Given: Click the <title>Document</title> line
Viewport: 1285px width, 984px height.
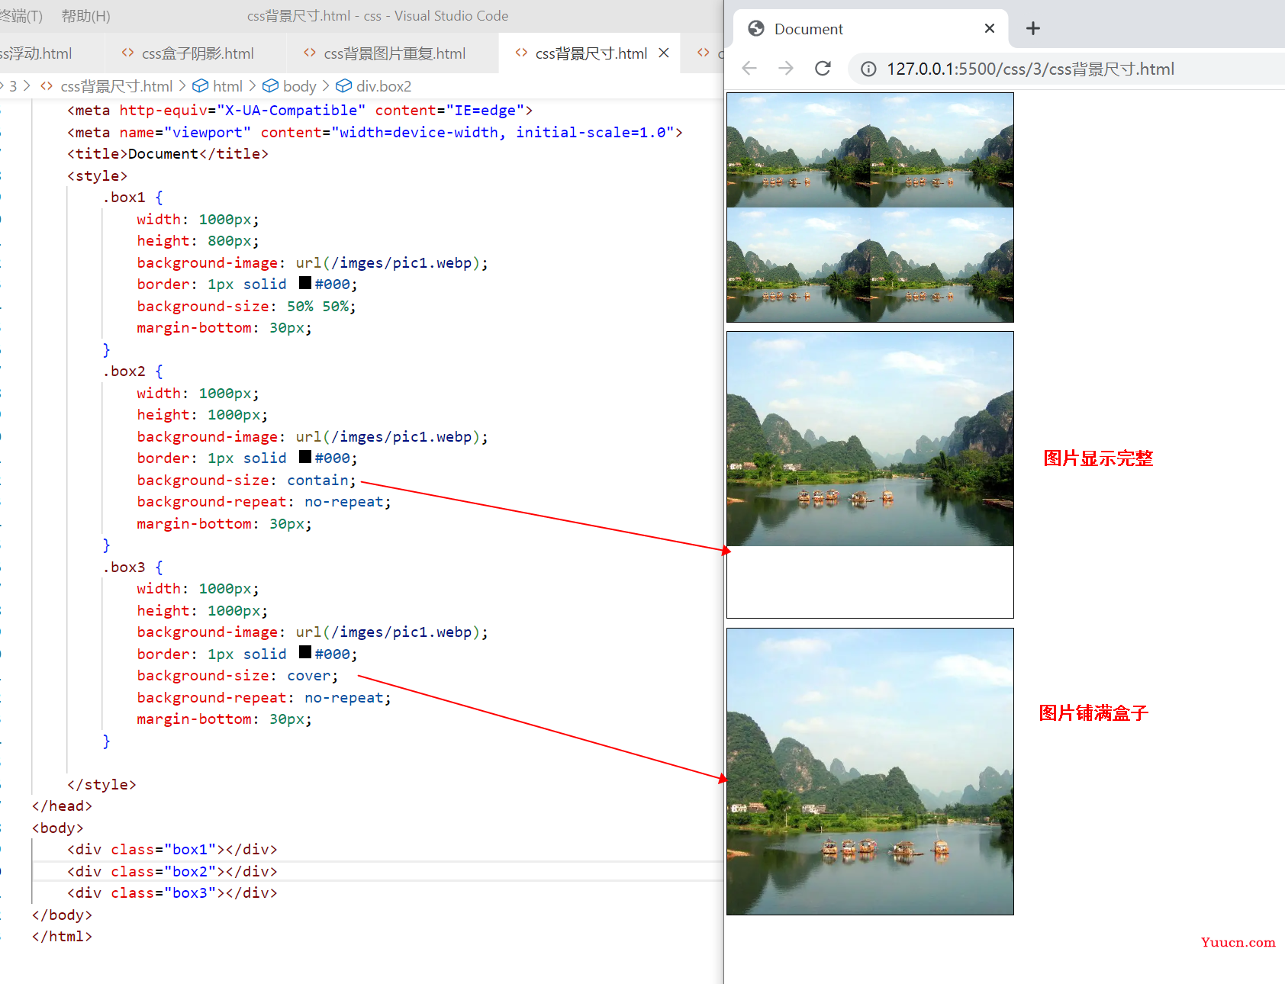Looking at the screenshot, I should (168, 154).
